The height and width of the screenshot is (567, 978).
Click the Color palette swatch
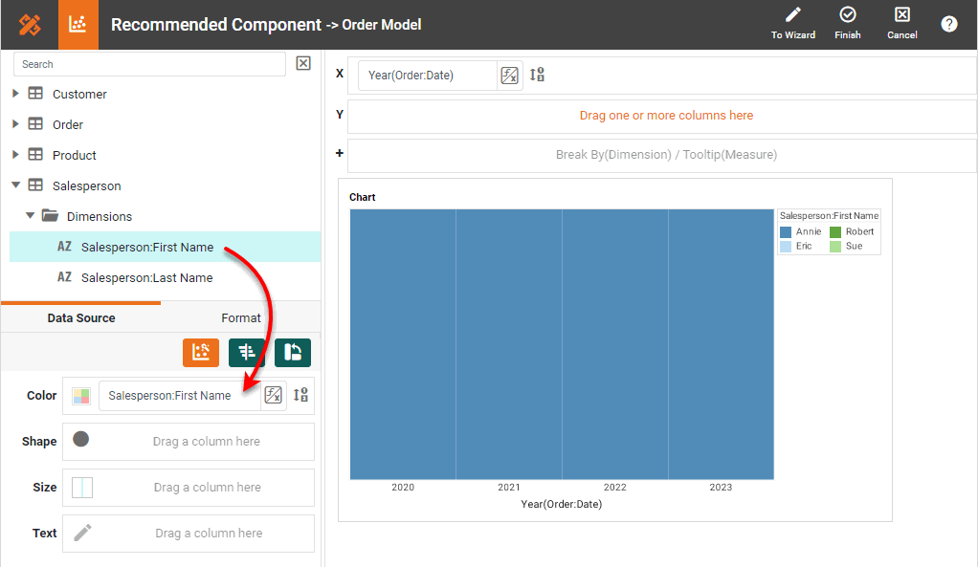(x=81, y=395)
